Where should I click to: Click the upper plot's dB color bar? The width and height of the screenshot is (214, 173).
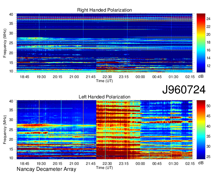[201, 43]
